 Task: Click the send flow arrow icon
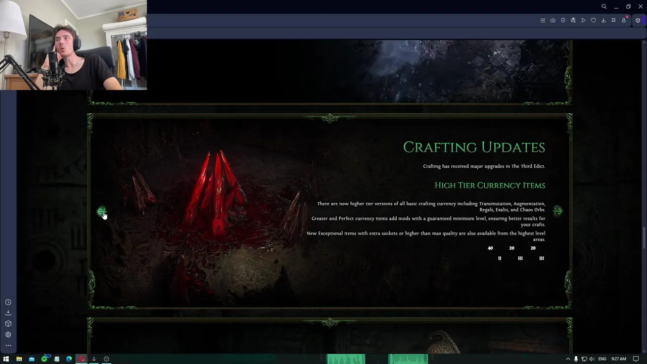coord(583,20)
